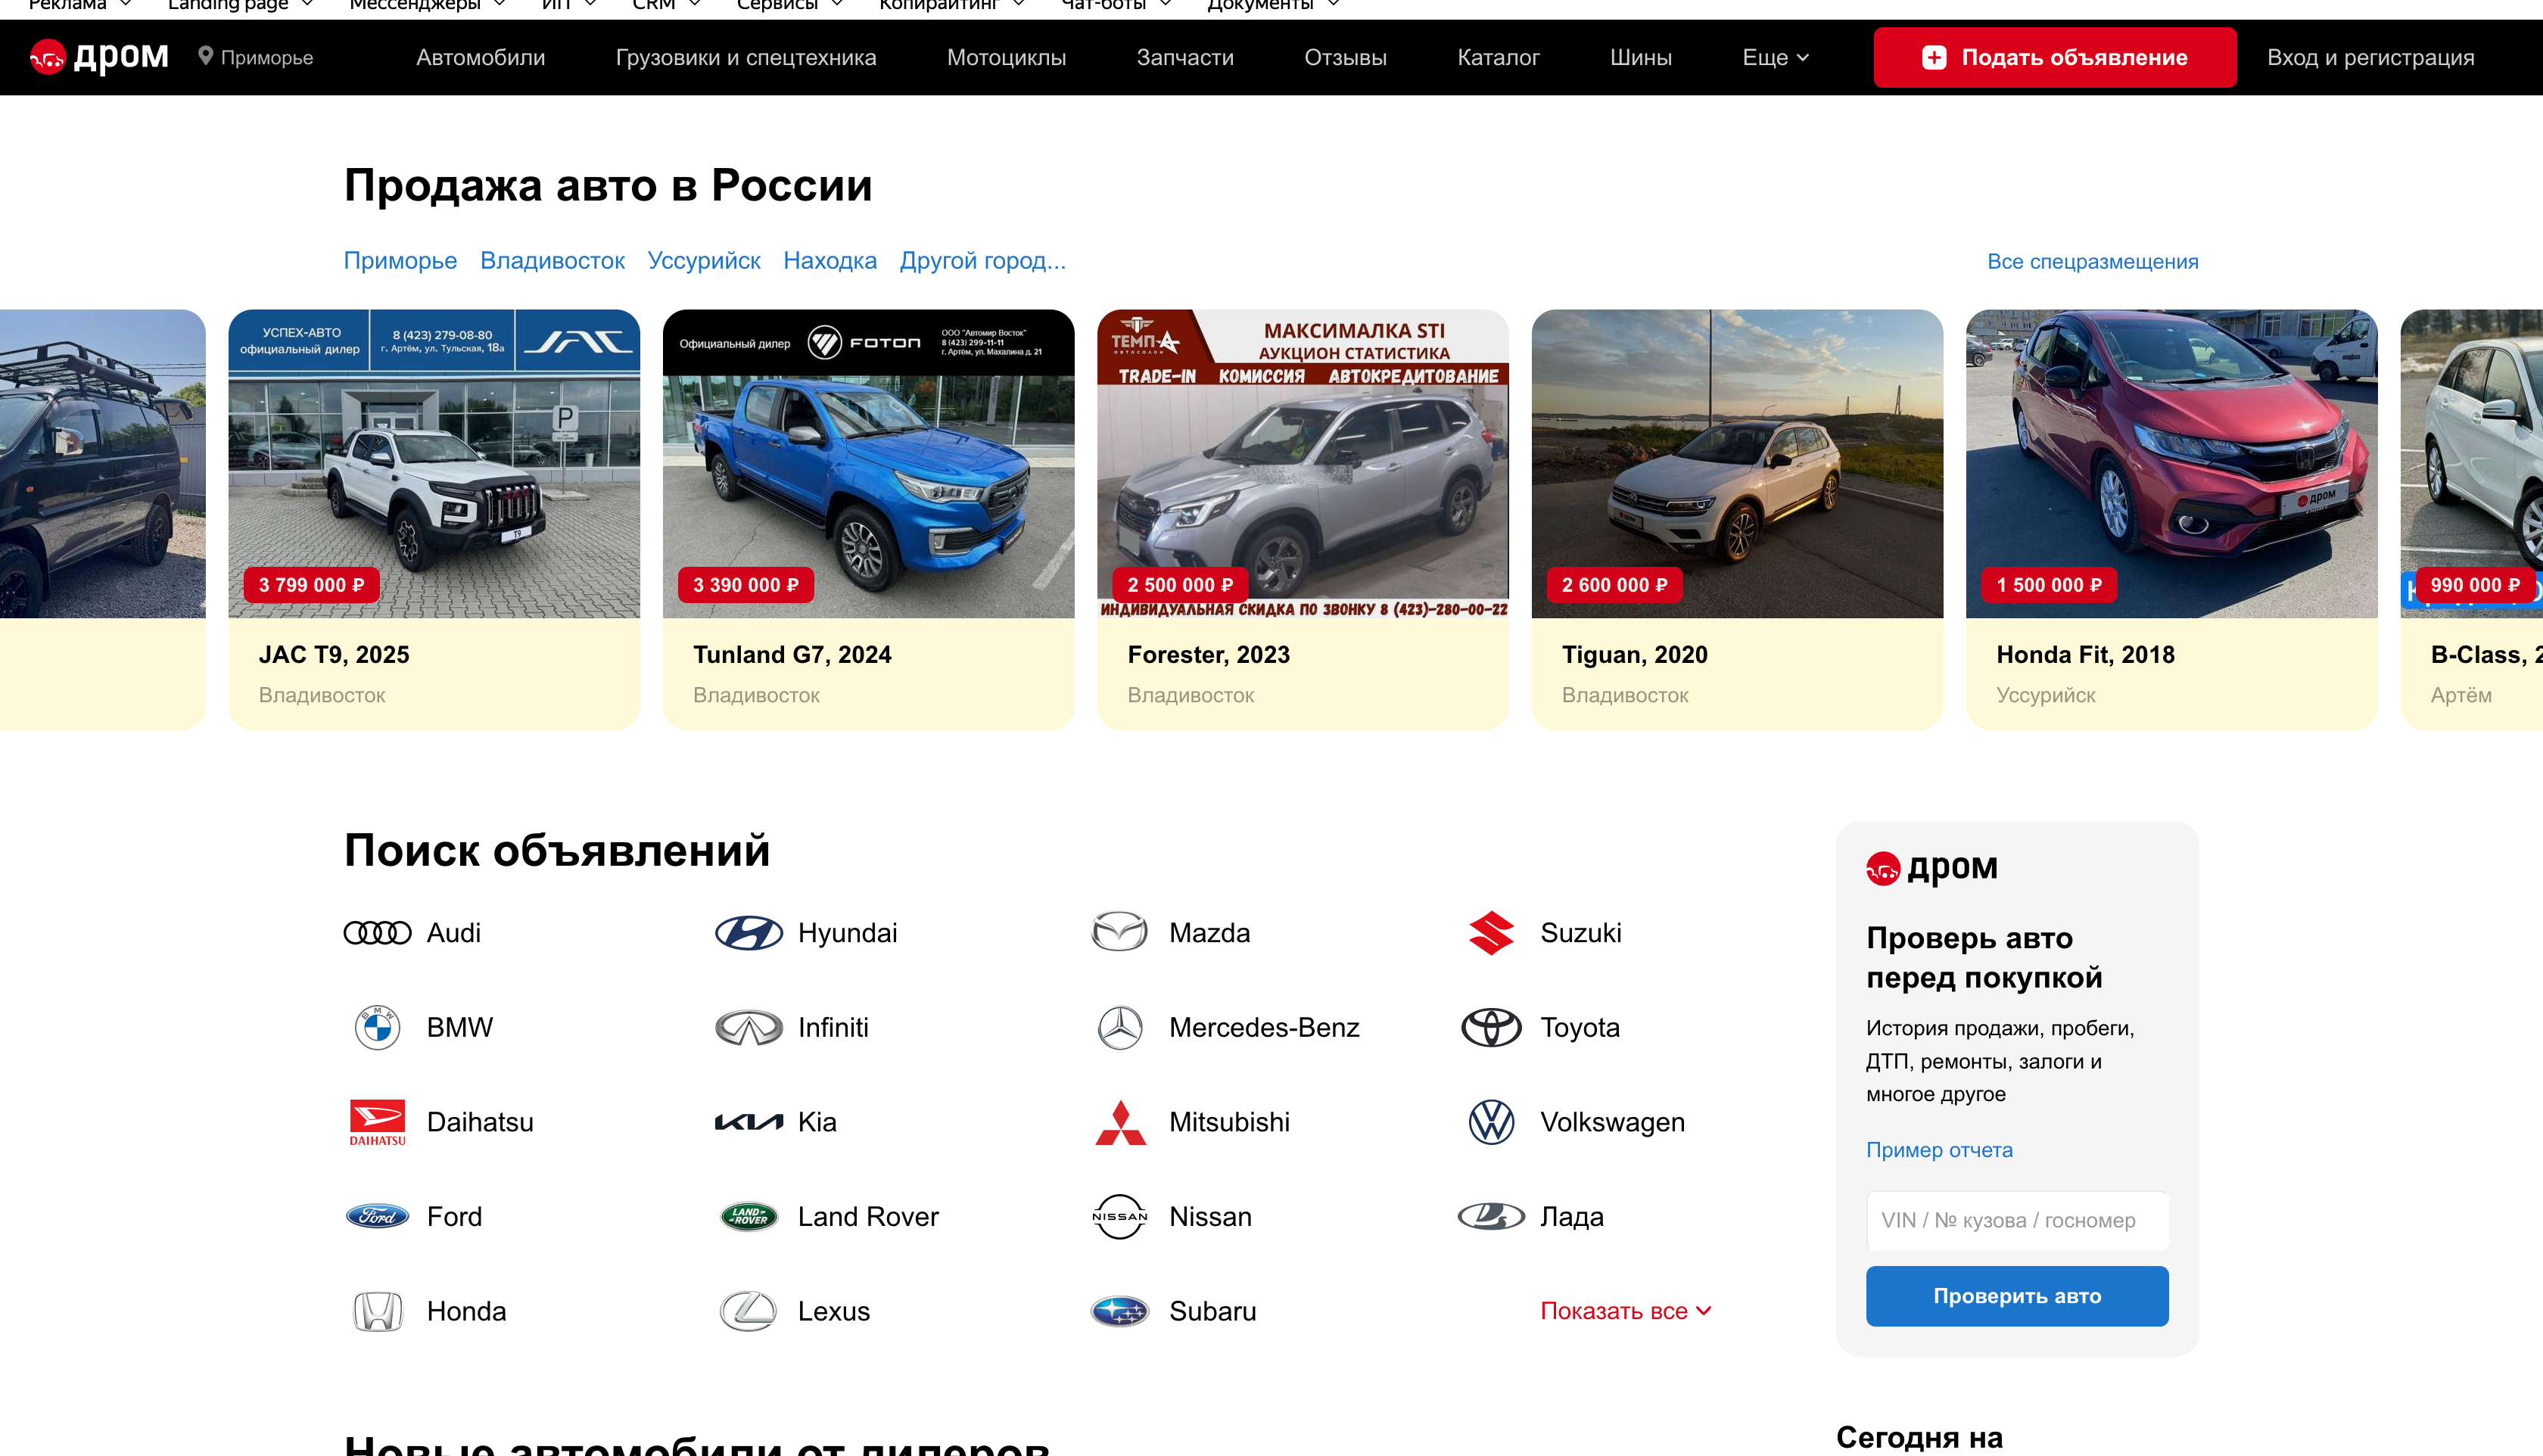Click the Mitsubishi logo icon
Screen dimensions: 2543x1456
point(1120,1122)
